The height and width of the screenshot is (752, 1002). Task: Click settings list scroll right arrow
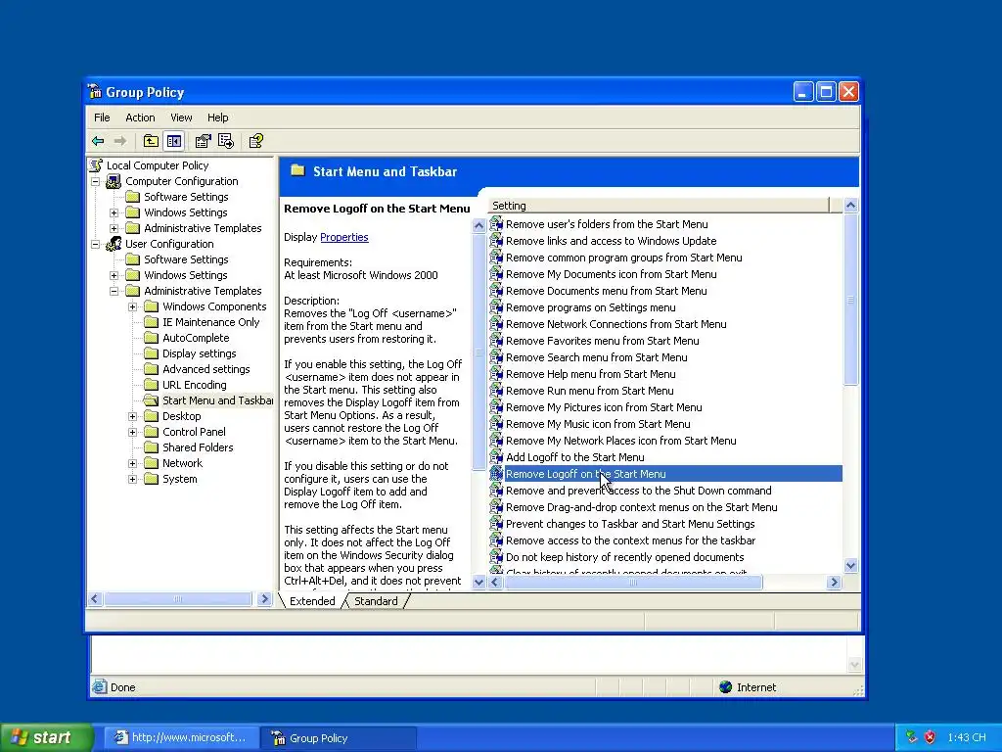[x=834, y=582]
